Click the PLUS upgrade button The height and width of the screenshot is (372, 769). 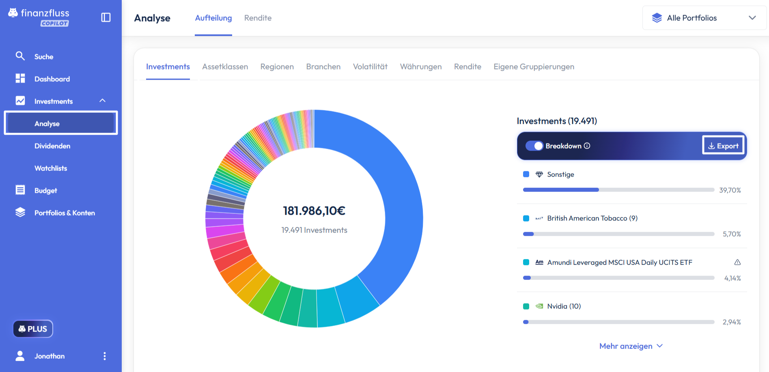[x=33, y=329]
